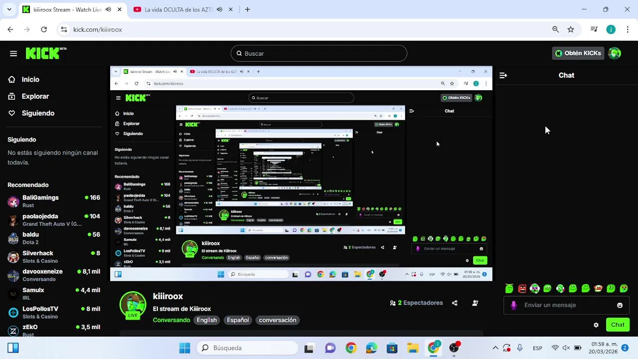Click the address bar kick.com/kiiiroox
Image resolution: width=638 pixels, height=359 pixels.
(x=98, y=29)
